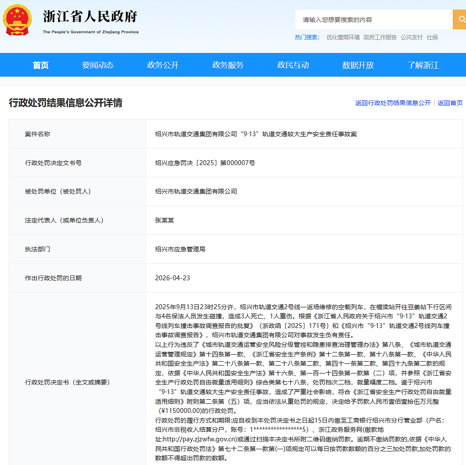
Task: Click the national emblem logo
Action: (x=17, y=20)
